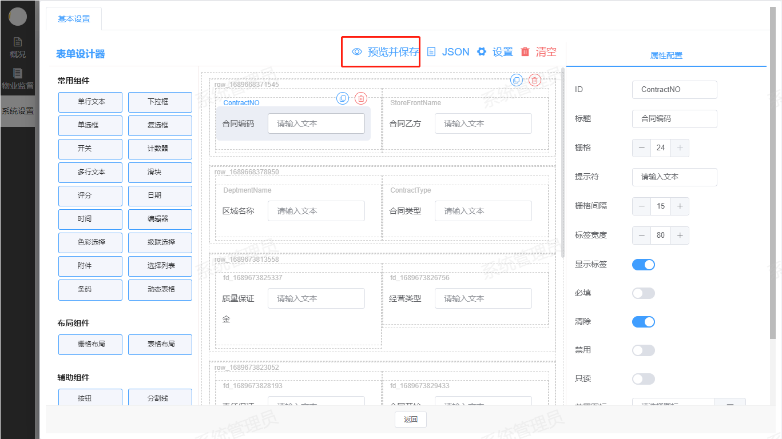Screen dimensions: 782x439
Task: Switch to the 基本设置 tab
Action: [74, 19]
